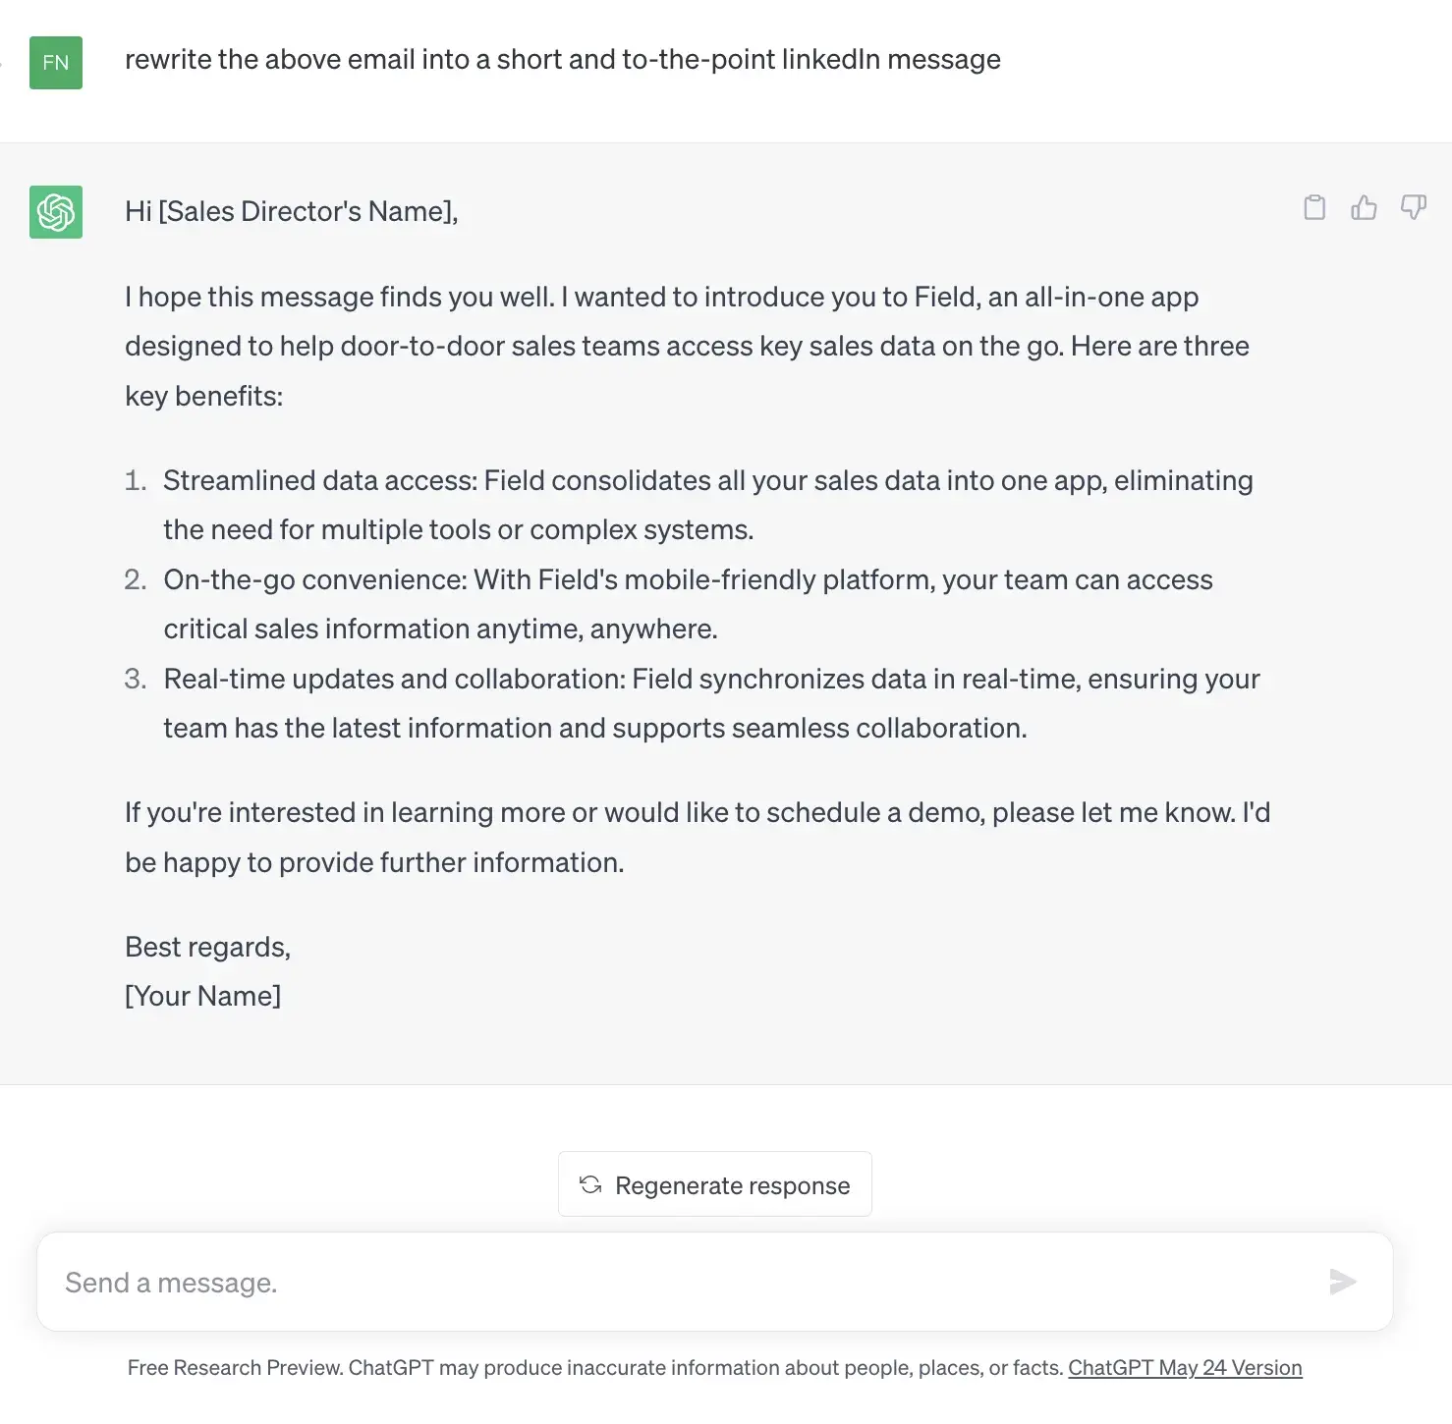This screenshot has width=1452, height=1424.
Task: Select the Streamlined data access list item
Action: (707, 505)
